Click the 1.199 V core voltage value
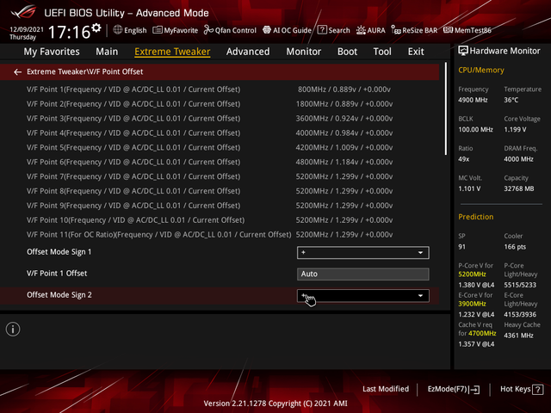The height and width of the screenshot is (413, 551). pyautogui.click(x=515, y=130)
